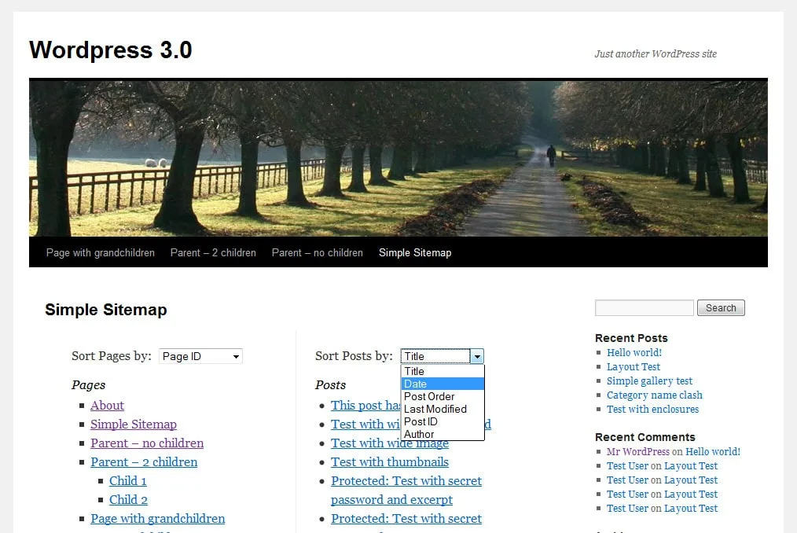Choose Author in the sort list
797x533 pixels.
[x=443, y=434]
